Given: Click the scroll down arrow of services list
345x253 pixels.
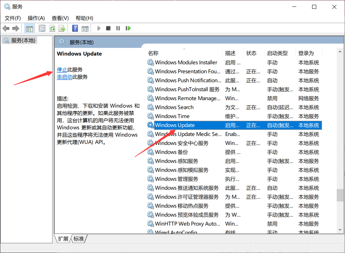Looking at the screenshot, I should click(340, 230).
